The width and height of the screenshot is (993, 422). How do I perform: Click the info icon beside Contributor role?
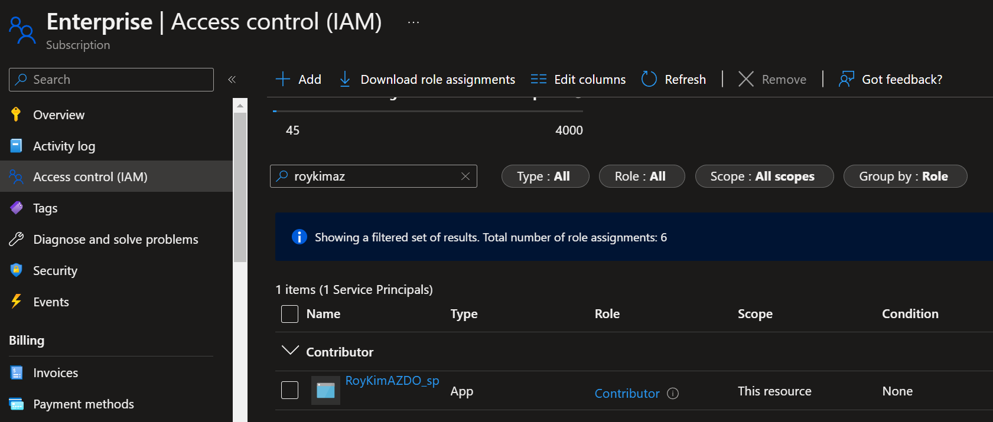pyautogui.click(x=673, y=393)
